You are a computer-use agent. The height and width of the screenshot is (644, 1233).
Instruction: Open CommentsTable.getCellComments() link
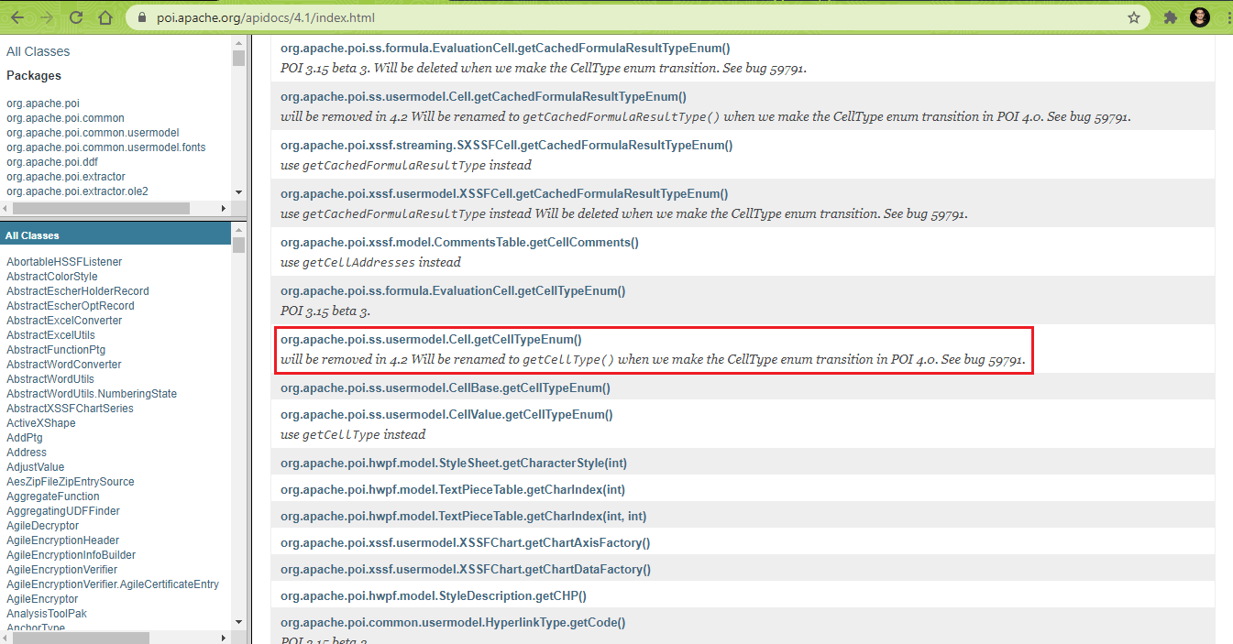[x=459, y=242]
